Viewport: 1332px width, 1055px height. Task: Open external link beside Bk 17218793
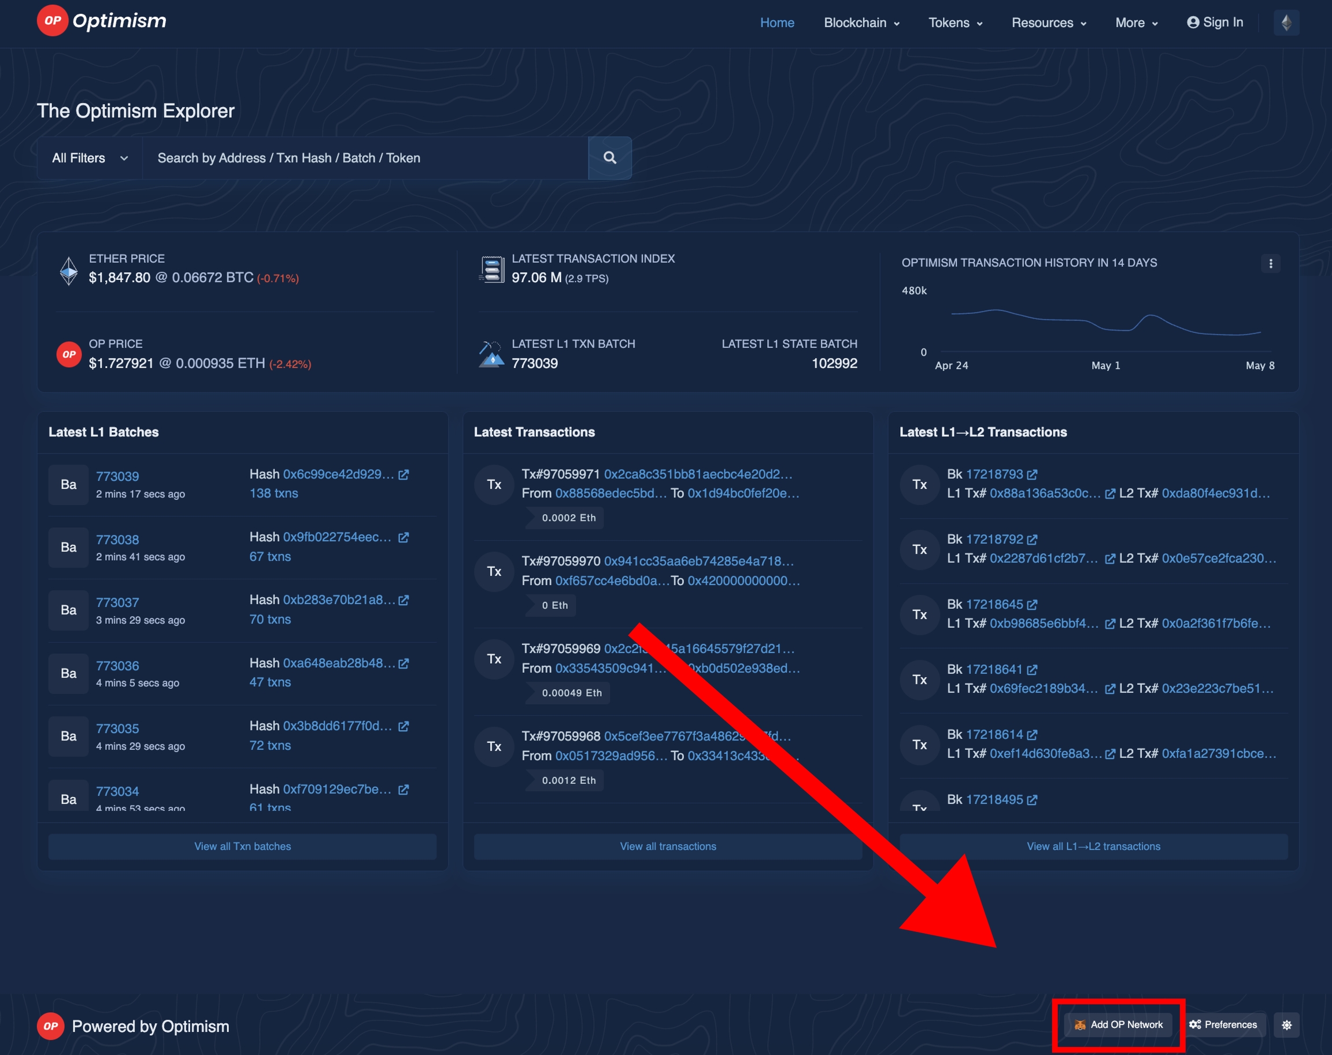[x=1032, y=475]
